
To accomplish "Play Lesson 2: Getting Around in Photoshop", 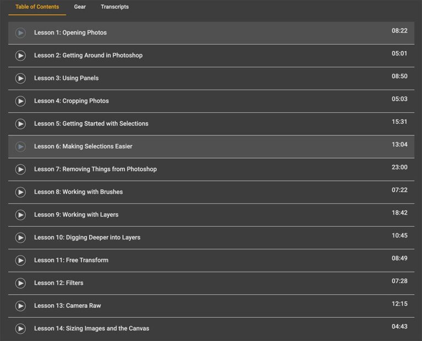I will (x=20, y=56).
